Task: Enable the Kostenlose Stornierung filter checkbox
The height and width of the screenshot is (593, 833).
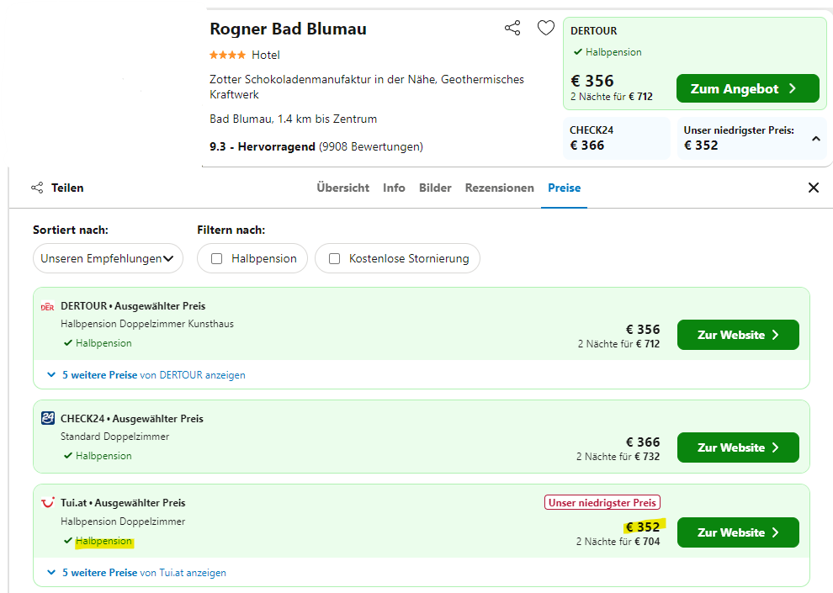Action: [334, 258]
